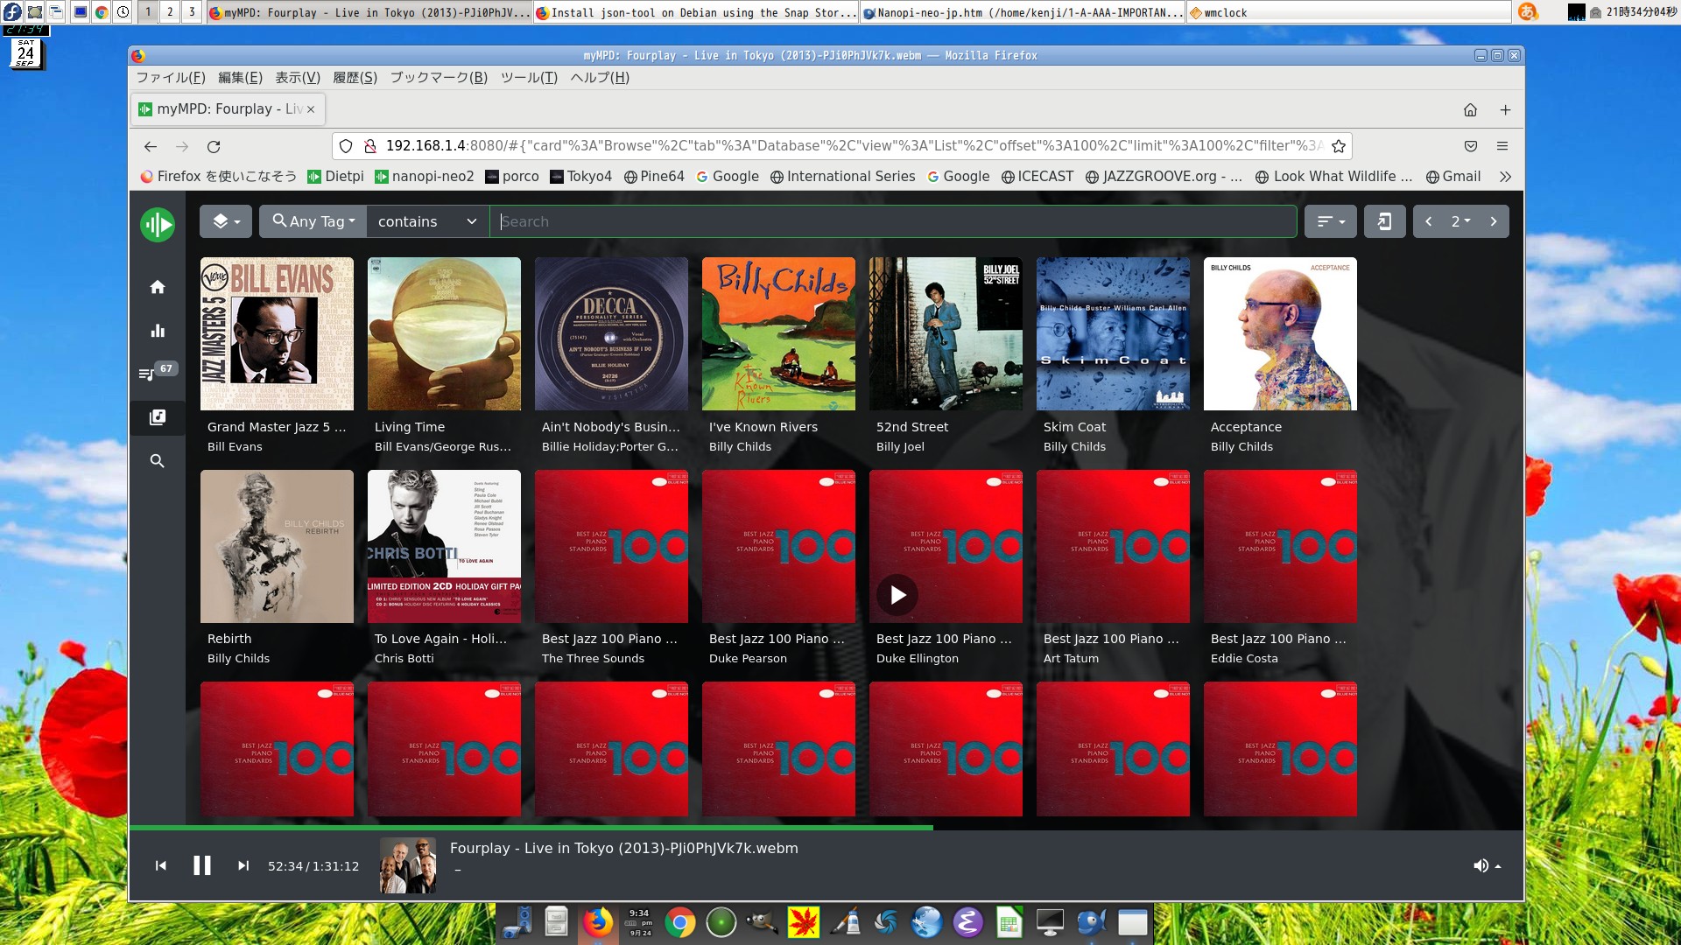Expand the sort order dropdown

coord(1330,221)
